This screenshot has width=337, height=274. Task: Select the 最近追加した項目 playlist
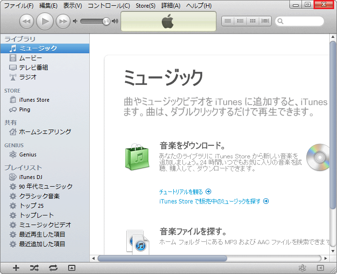pyautogui.click(x=45, y=244)
